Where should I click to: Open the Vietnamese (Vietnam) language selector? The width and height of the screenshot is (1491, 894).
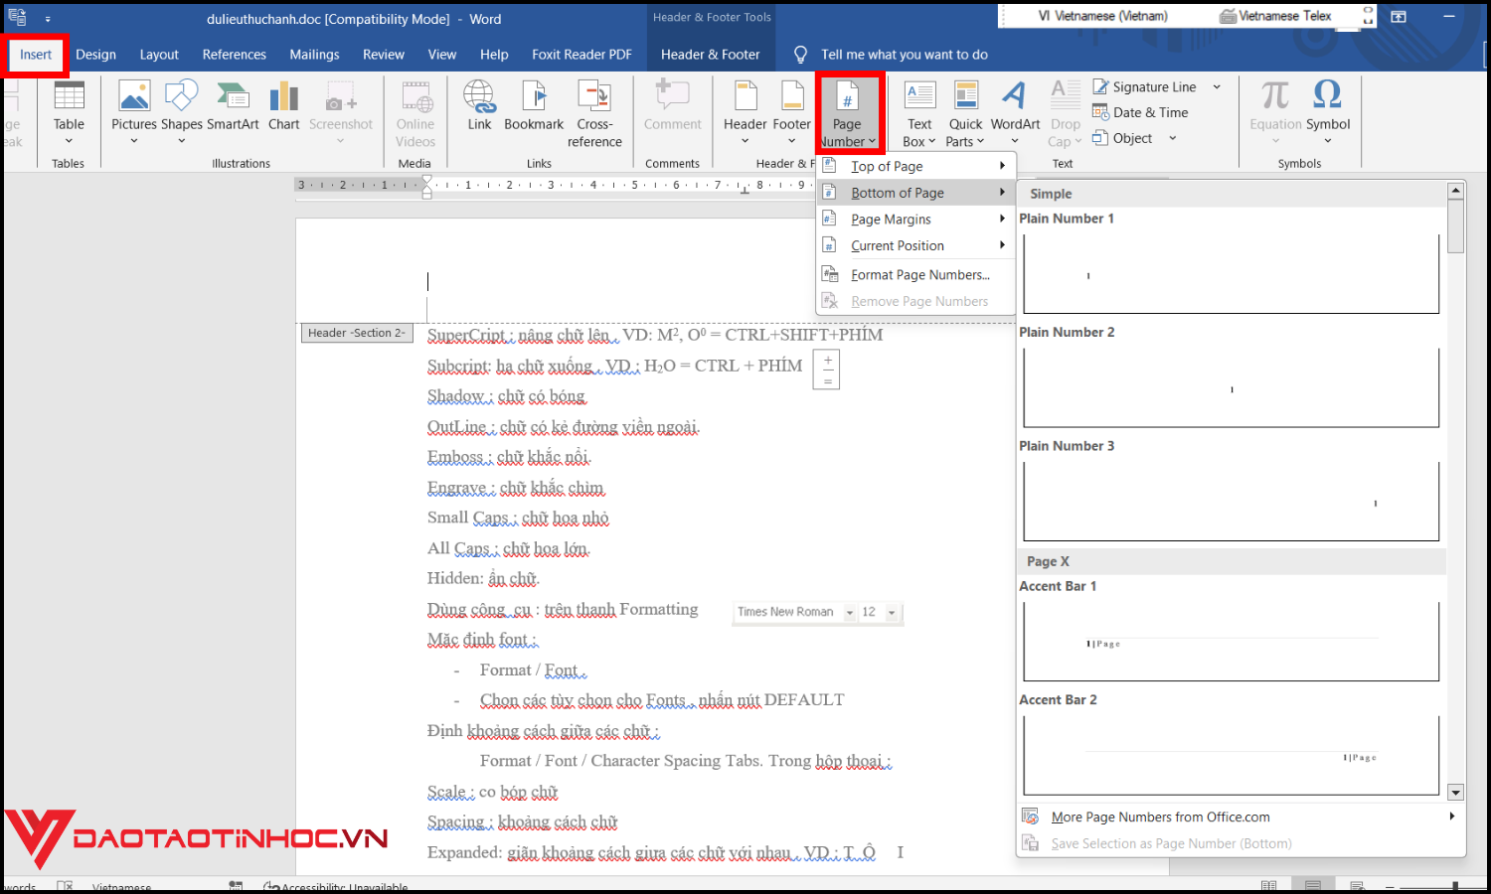click(x=1102, y=16)
